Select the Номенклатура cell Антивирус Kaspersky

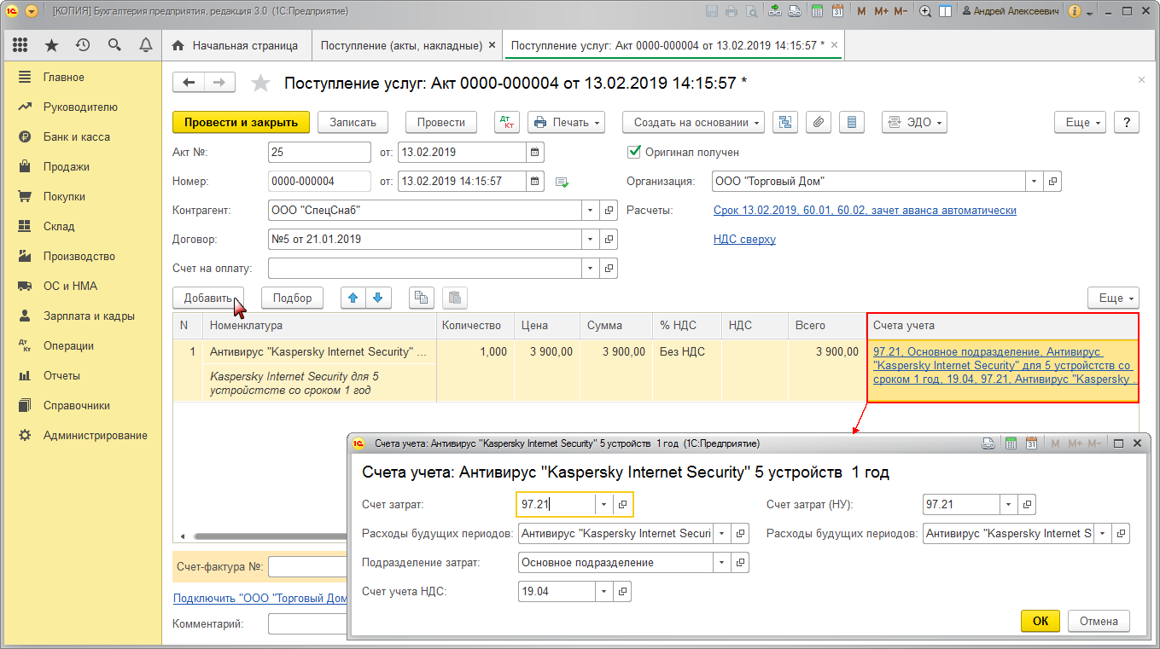[x=320, y=351]
